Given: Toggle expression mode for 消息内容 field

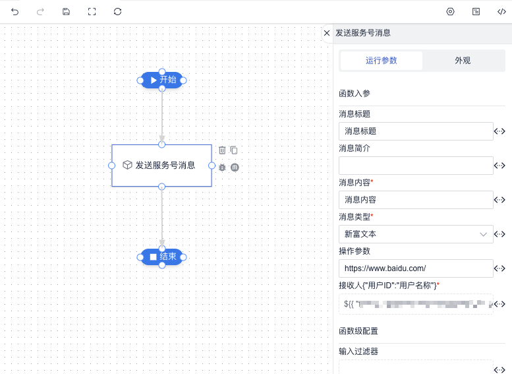Looking at the screenshot, I should pyautogui.click(x=499, y=200).
